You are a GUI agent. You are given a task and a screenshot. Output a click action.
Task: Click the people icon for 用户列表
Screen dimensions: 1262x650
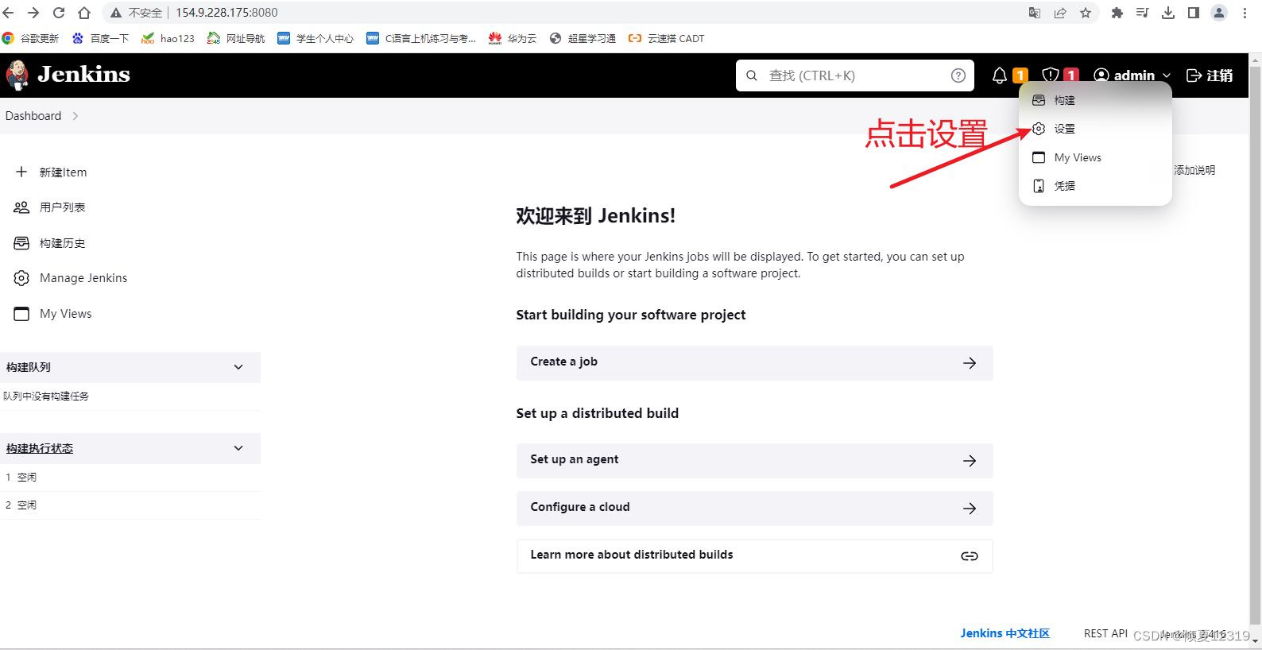pos(21,207)
